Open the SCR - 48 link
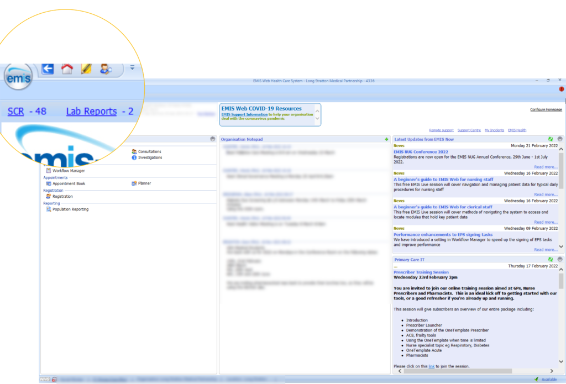 coord(15,111)
